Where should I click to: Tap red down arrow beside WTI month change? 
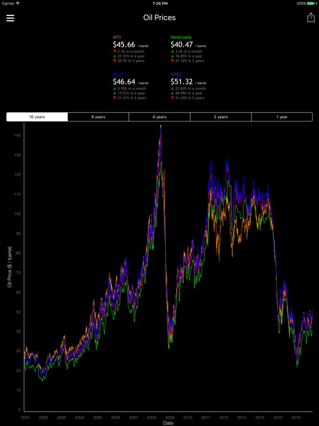pos(115,52)
